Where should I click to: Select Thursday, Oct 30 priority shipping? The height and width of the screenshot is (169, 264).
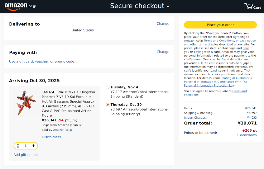pyautogui.click(x=108, y=105)
